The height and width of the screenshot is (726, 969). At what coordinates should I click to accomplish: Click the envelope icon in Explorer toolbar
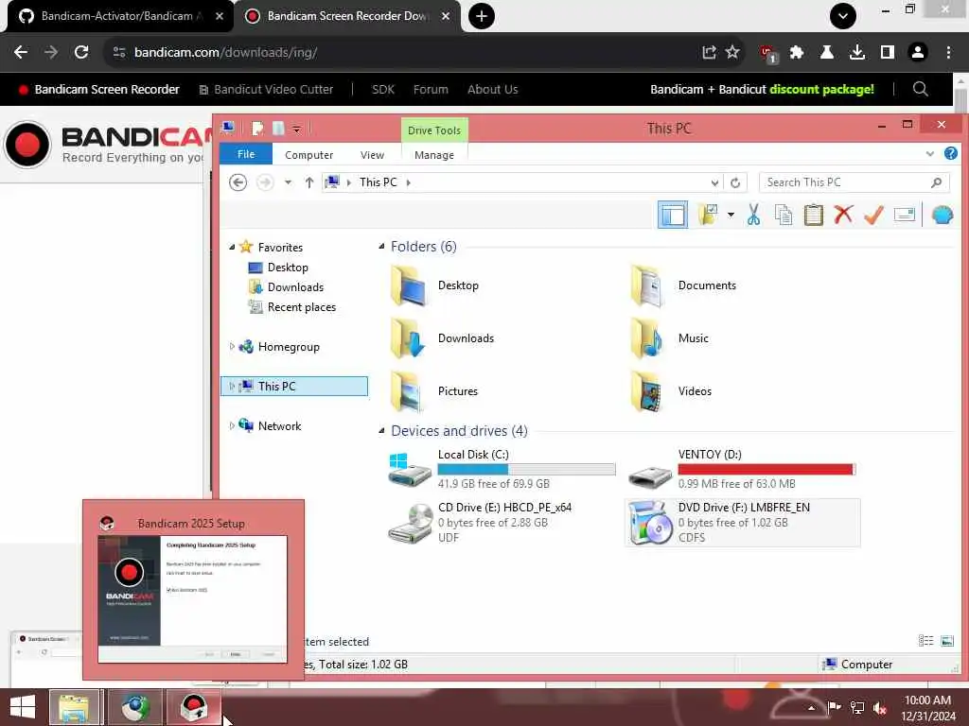tap(904, 215)
